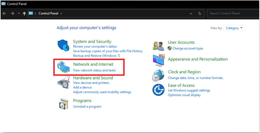Click the Ease of Access icon

click(x=158, y=90)
